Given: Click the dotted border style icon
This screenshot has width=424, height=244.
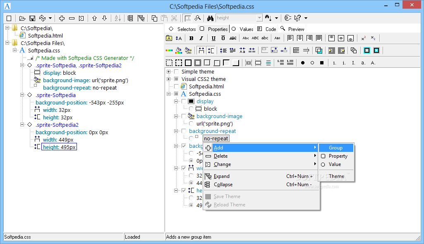Looking at the screenshot, I should tap(169, 63).
